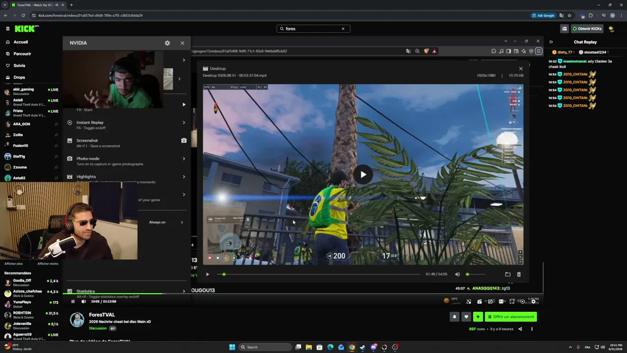Open abir_gaming live channel
The width and height of the screenshot is (627, 353).
coord(31,91)
